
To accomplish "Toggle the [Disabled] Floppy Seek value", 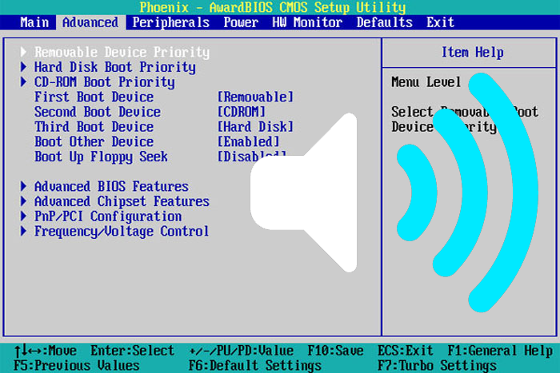I will 252,157.
